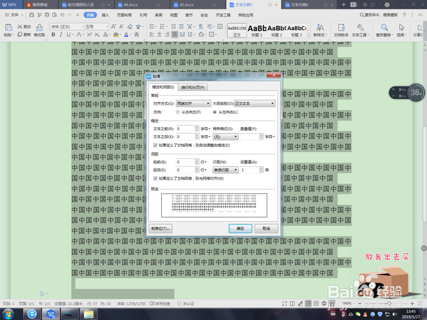Clear formatting with the eraser icon
Viewport: 427px width, 320px height.
tap(130, 26)
